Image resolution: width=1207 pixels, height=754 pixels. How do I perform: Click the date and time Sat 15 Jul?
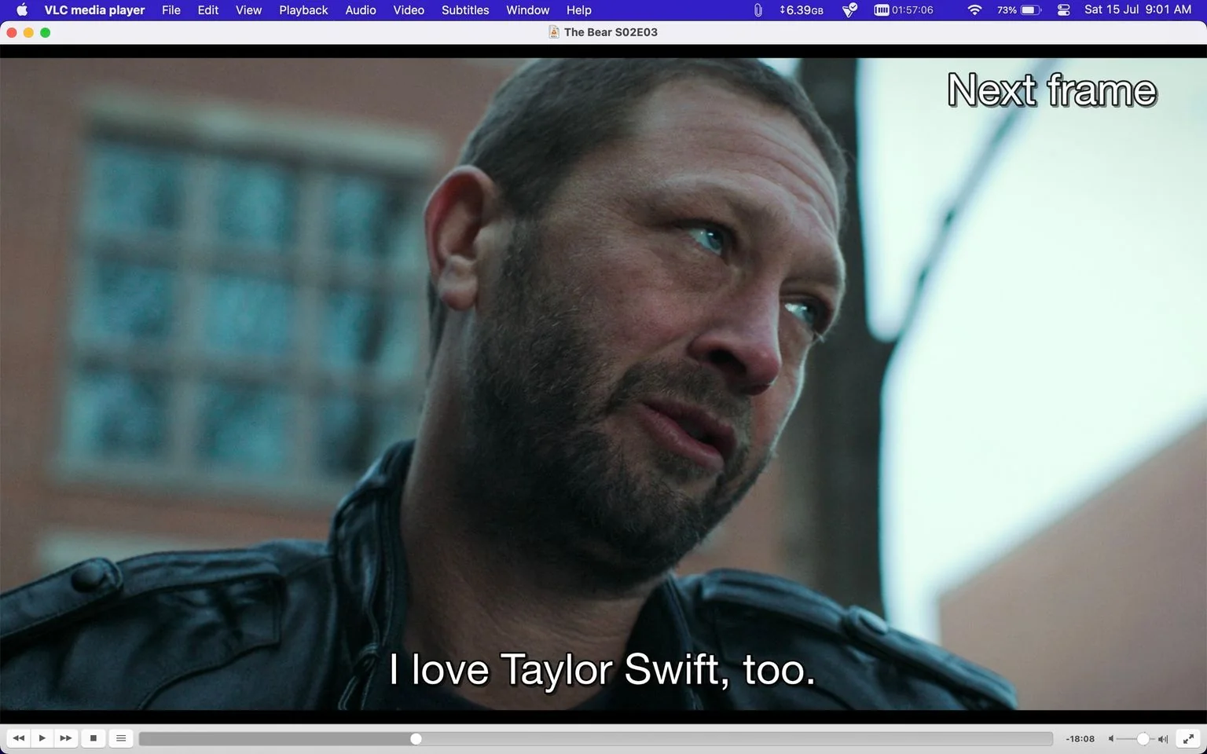[x=1138, y=10]
